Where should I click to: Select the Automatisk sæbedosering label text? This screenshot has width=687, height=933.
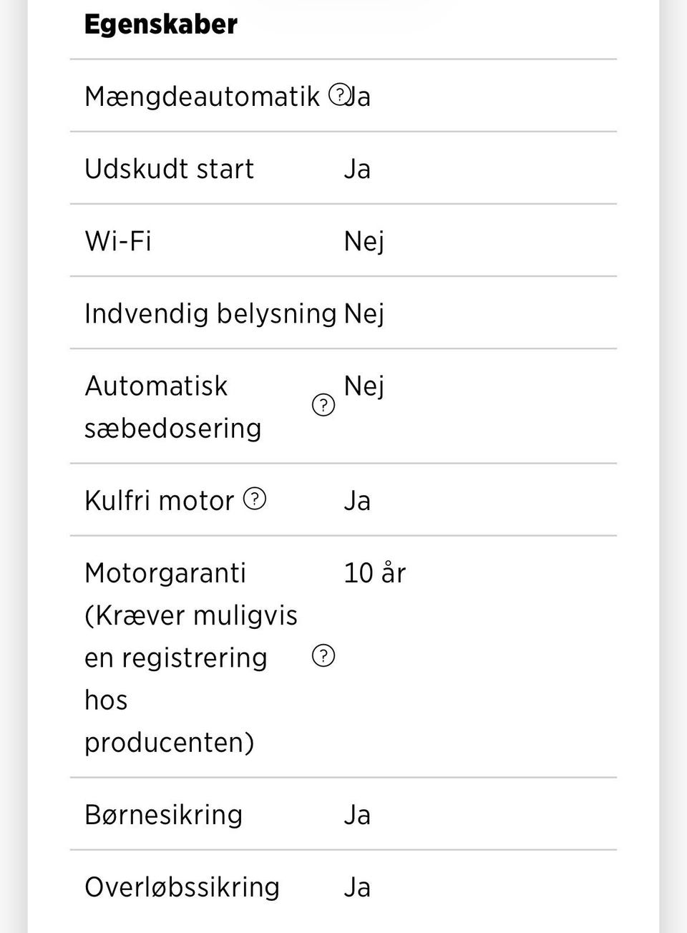click(x=172, y=406)
